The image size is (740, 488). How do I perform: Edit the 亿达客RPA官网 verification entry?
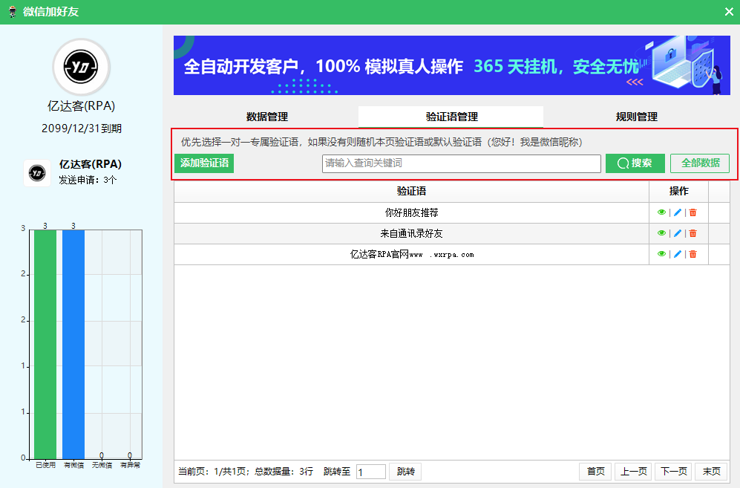coord(677,254)
